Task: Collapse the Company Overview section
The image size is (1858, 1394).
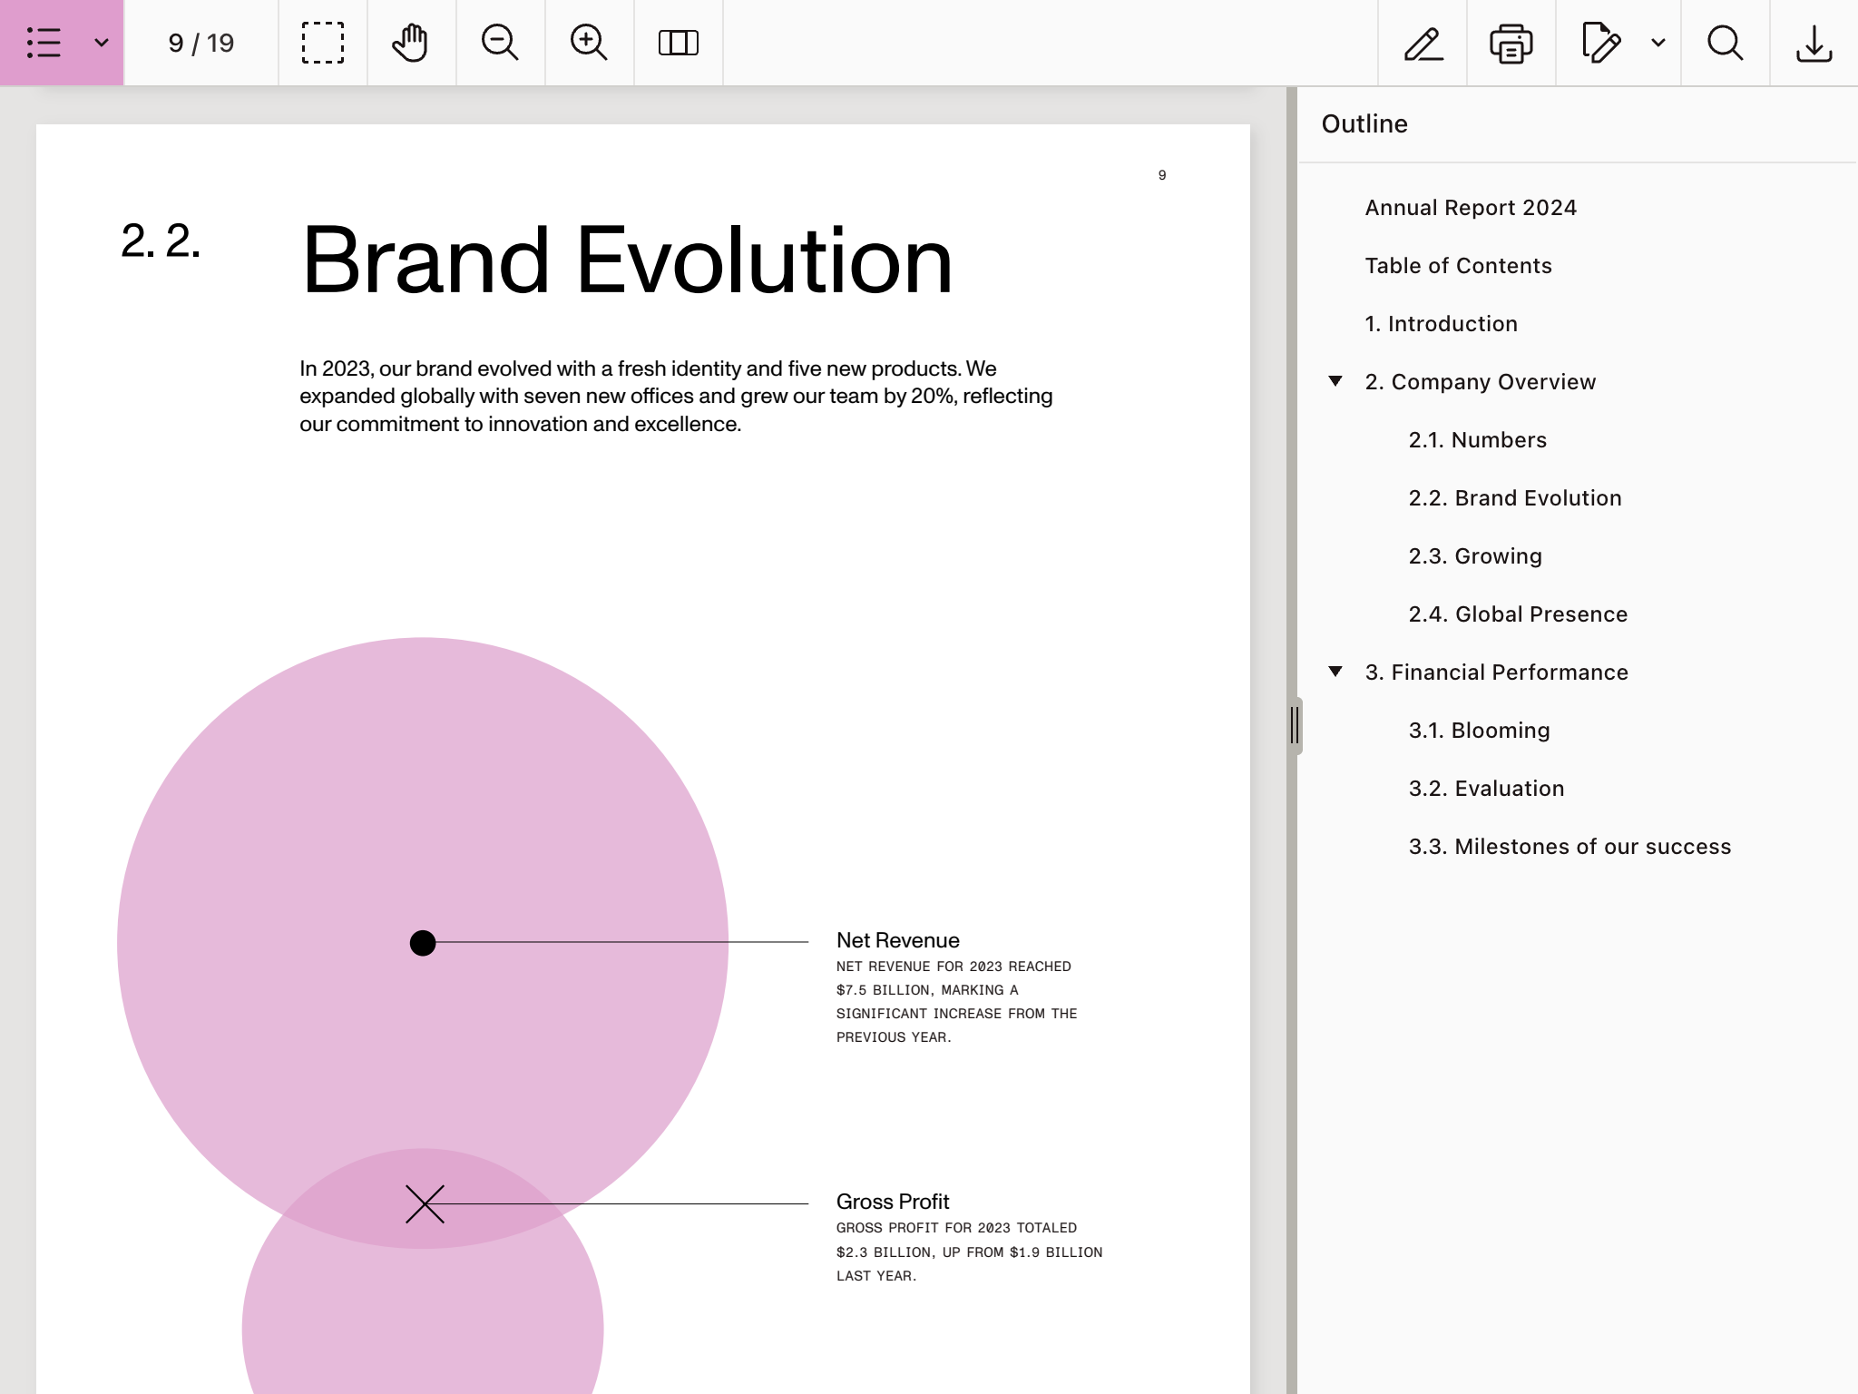Action: (1335, 381)
